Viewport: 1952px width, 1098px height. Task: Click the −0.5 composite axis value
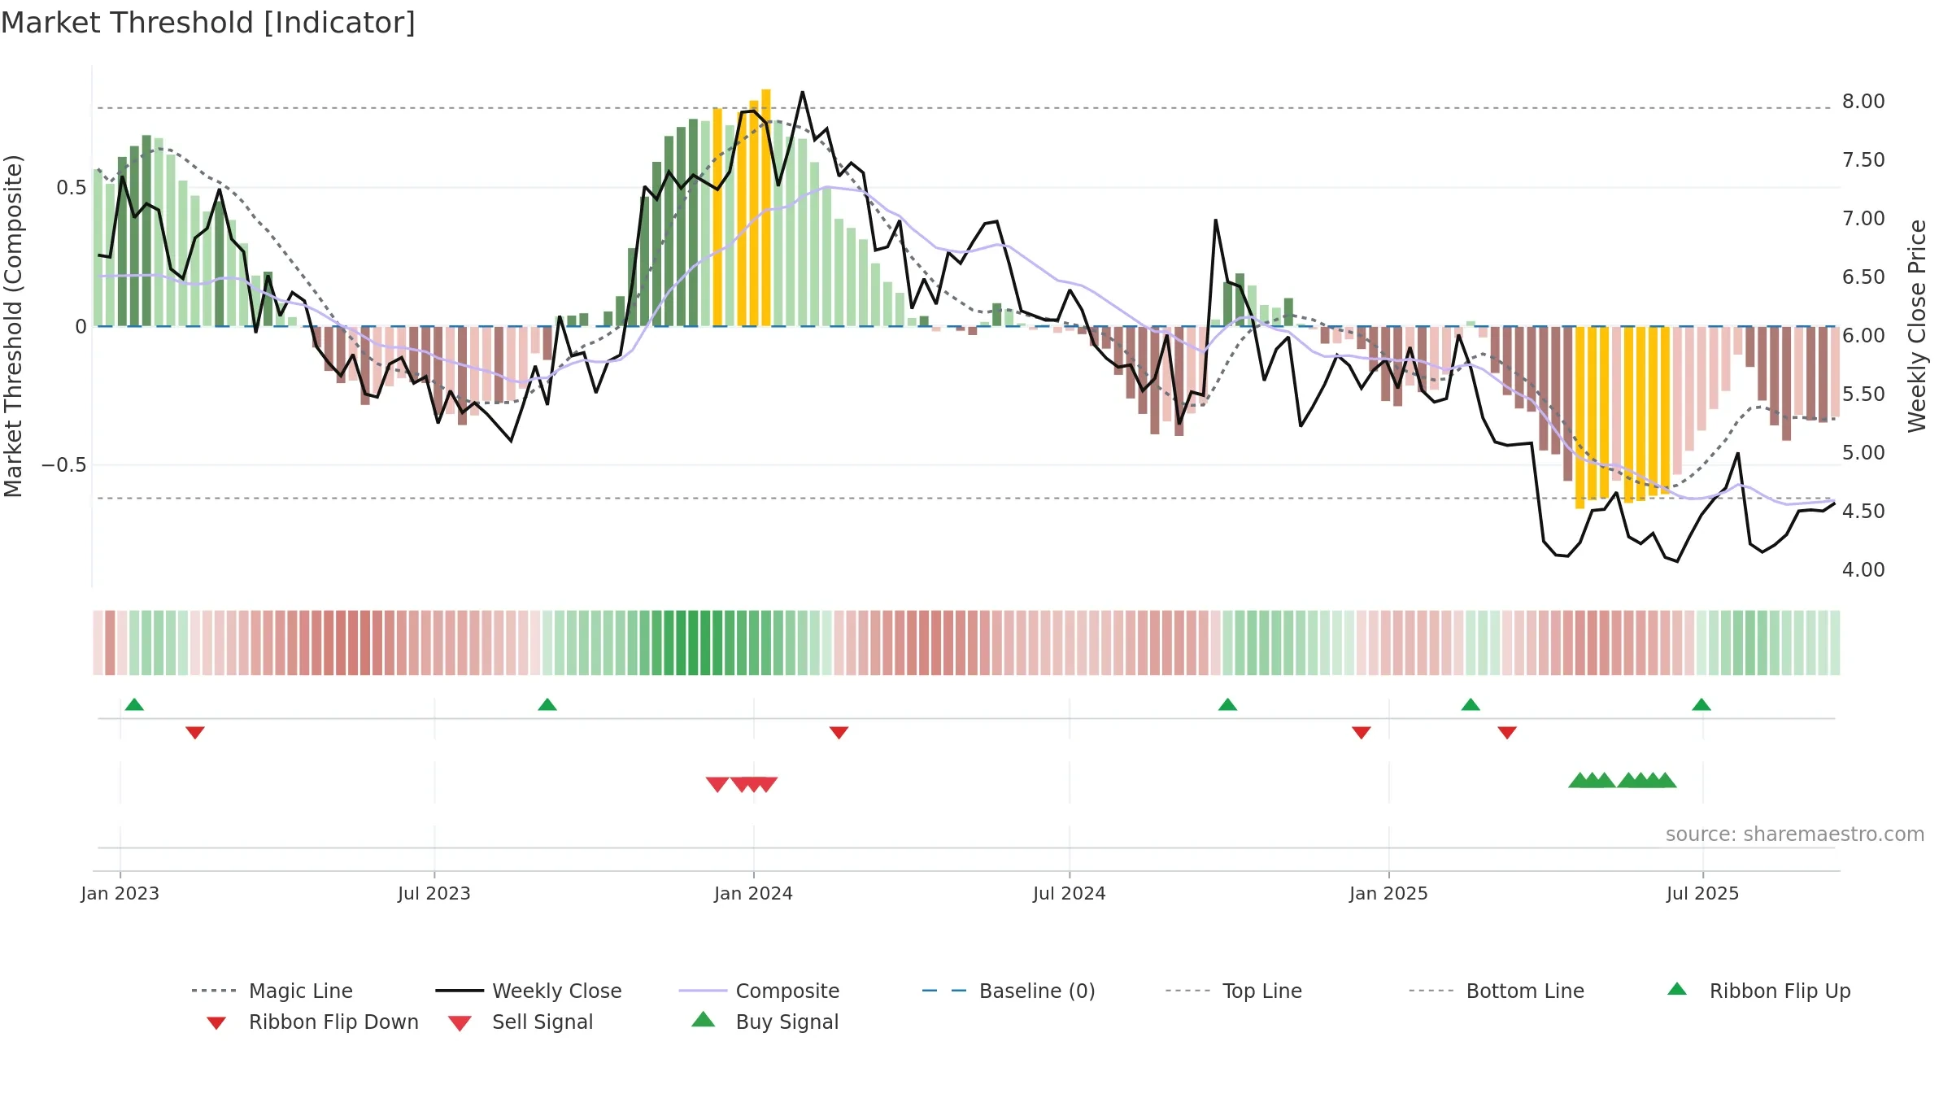click(64, 465)
